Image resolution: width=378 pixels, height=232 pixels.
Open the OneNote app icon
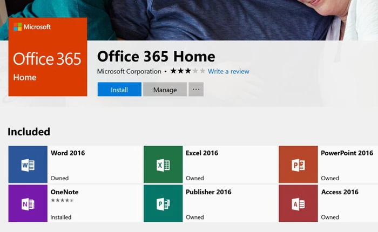click(x=28, y=203)
